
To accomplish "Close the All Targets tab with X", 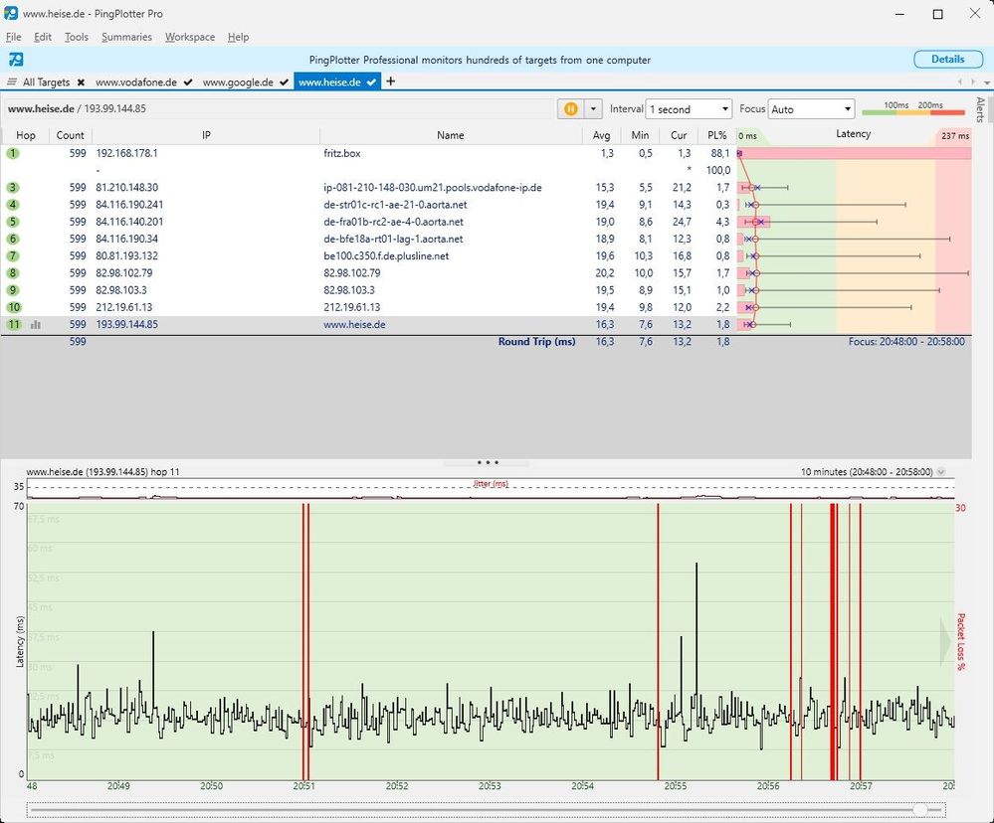I will click(x=81, y=82).
